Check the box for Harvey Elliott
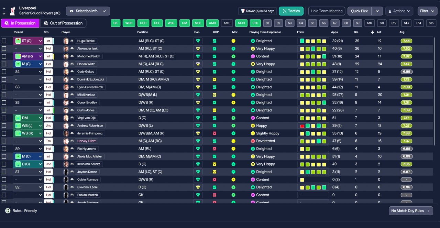Viewport: 440px width, 228px height. pyautogui.click(x=4, y=141)
